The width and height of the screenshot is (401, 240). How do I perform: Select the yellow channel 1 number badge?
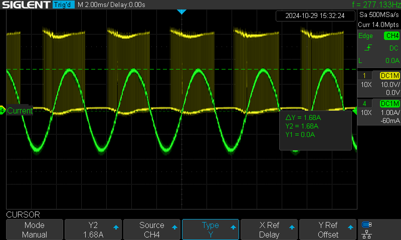point(364,75)
